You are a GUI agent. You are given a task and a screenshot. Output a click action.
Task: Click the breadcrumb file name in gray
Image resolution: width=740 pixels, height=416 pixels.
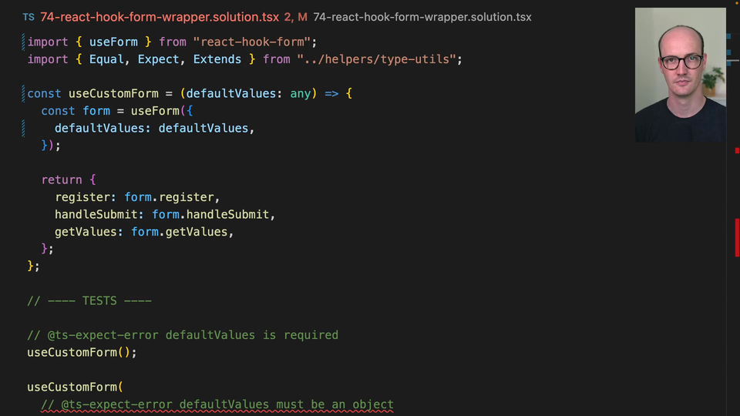422,17
